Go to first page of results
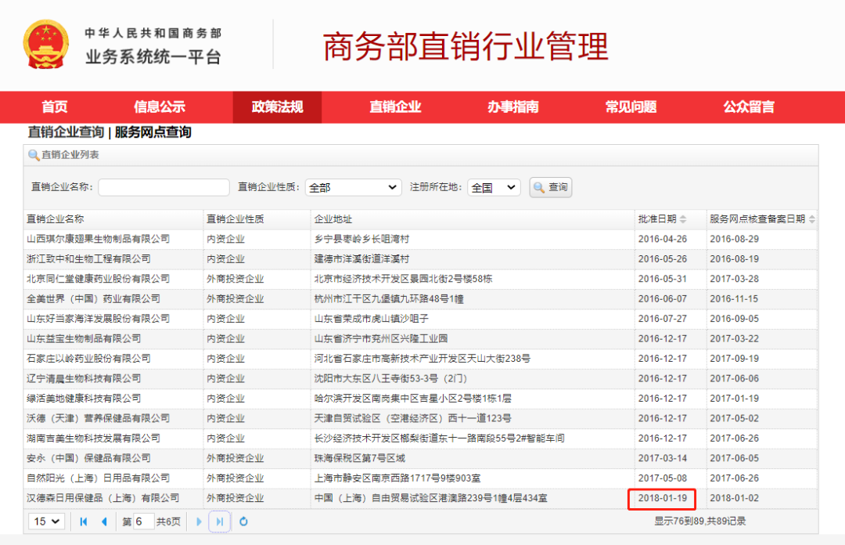 (84, 522)
